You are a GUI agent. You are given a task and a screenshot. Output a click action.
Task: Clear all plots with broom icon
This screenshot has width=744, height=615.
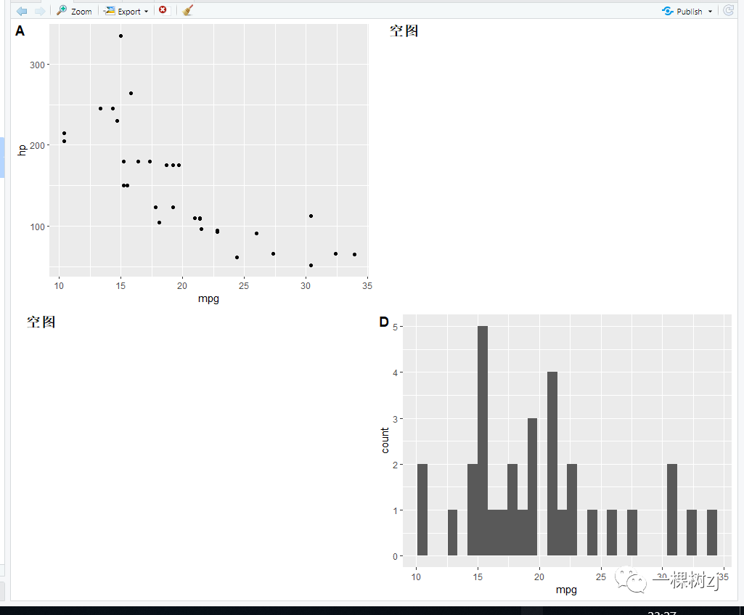(x=187, y=10)
